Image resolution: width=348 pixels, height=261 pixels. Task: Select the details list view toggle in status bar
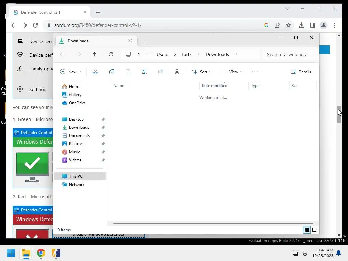(307, 230)
